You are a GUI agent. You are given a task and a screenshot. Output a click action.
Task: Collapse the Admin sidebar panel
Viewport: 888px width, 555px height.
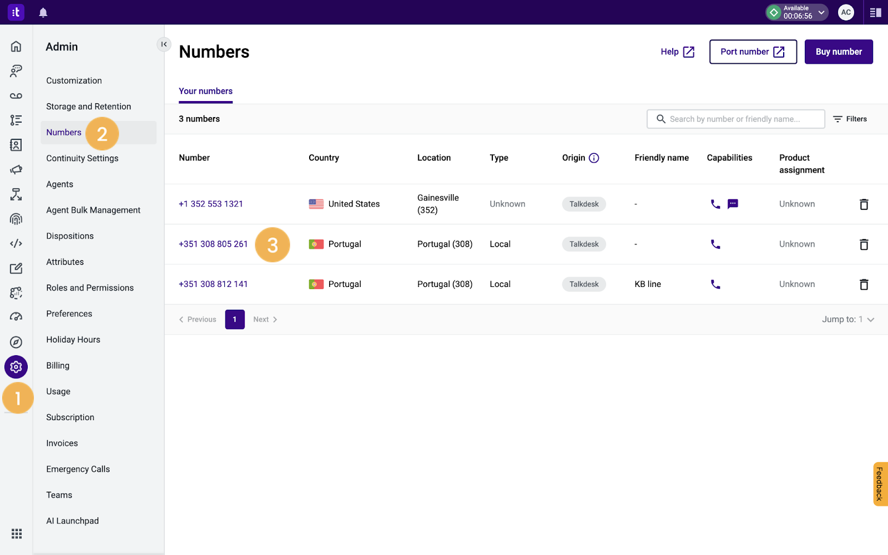pyautogui.click(x=164, y=44)
